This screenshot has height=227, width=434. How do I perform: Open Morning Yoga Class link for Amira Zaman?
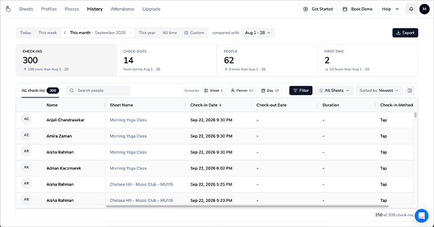[128, 136]
